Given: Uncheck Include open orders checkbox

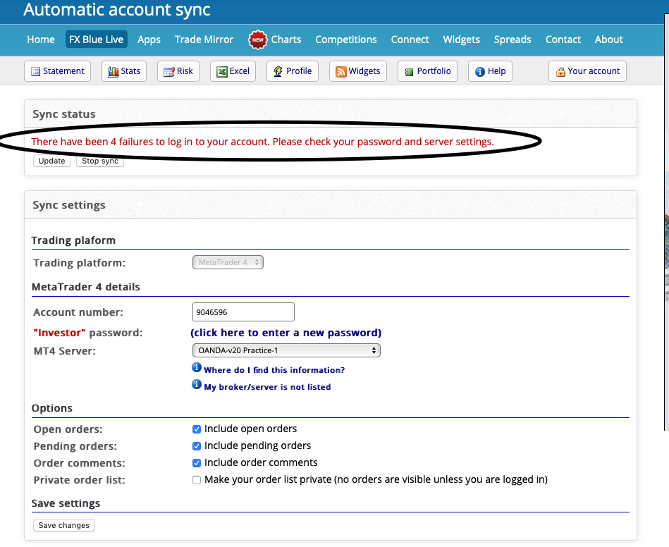Looking at the screenshot, I should click(x=197, y=429).
